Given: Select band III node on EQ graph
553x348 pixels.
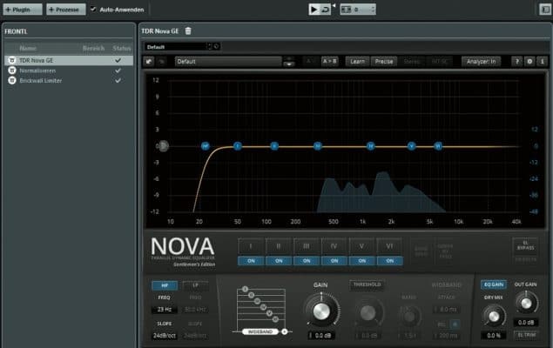Looking at the screenshot, I should click(x=318, y=146).
